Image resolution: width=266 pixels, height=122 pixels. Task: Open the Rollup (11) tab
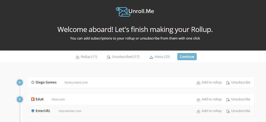pyautogui.click(x=86, y=57)
